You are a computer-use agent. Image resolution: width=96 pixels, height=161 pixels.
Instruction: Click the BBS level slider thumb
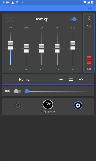click(x=27, y=91)
